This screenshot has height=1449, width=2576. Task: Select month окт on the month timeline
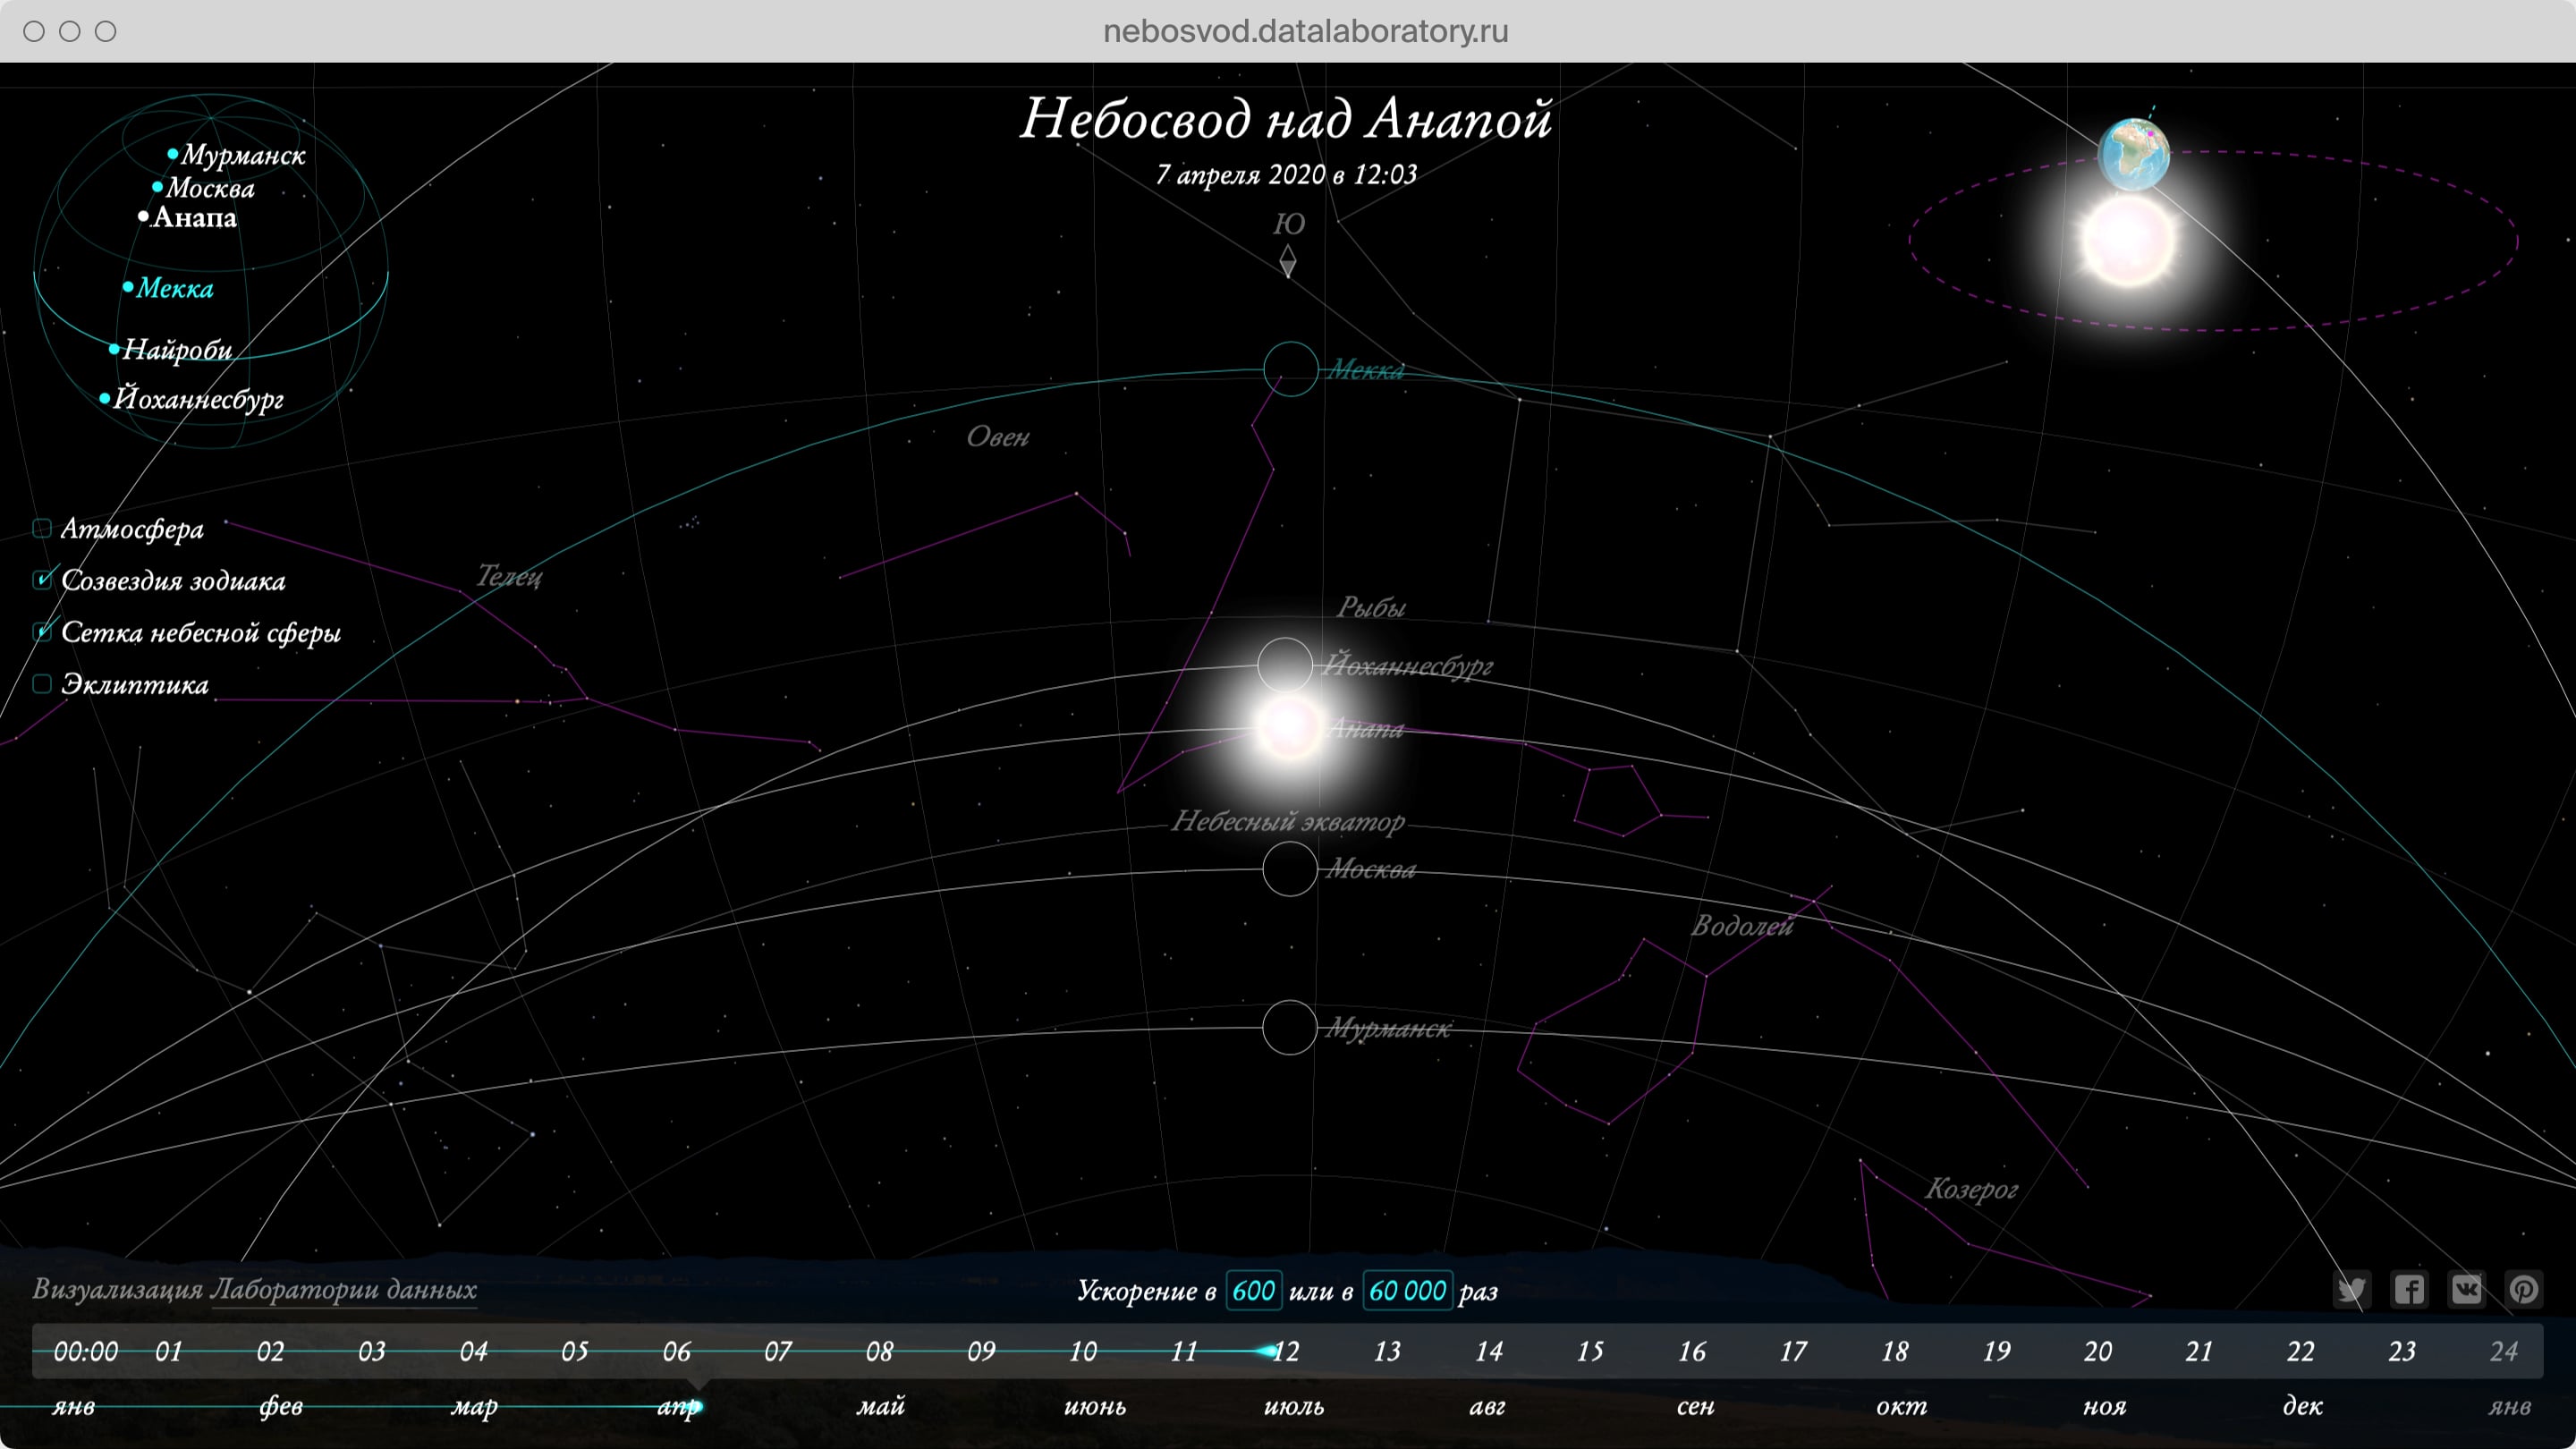point(1901,1406)
